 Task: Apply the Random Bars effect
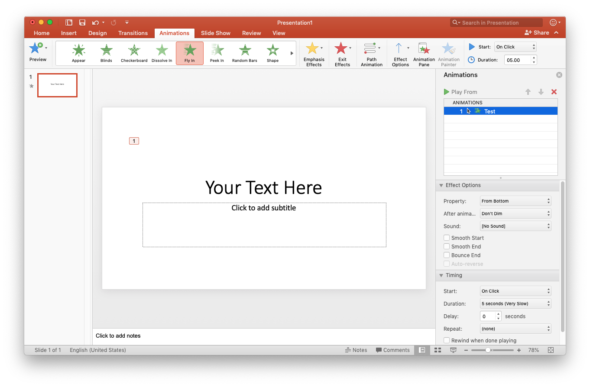[245, 53]
